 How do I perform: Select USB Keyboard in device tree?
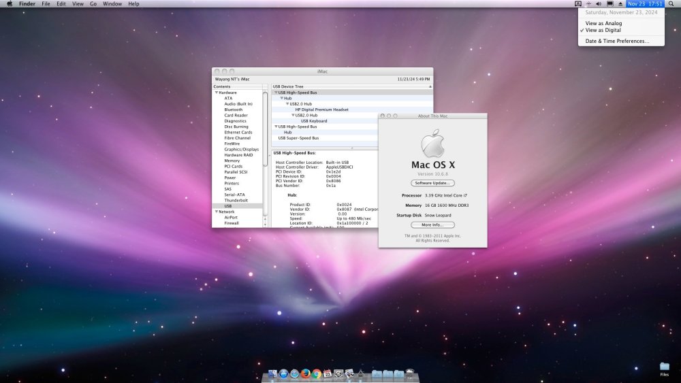(x=314, y=120)
